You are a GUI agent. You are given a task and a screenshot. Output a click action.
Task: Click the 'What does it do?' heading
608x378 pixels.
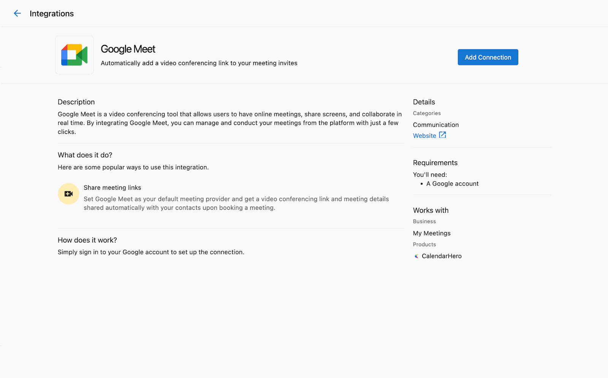pyautogui.click(x=85, y=155)
